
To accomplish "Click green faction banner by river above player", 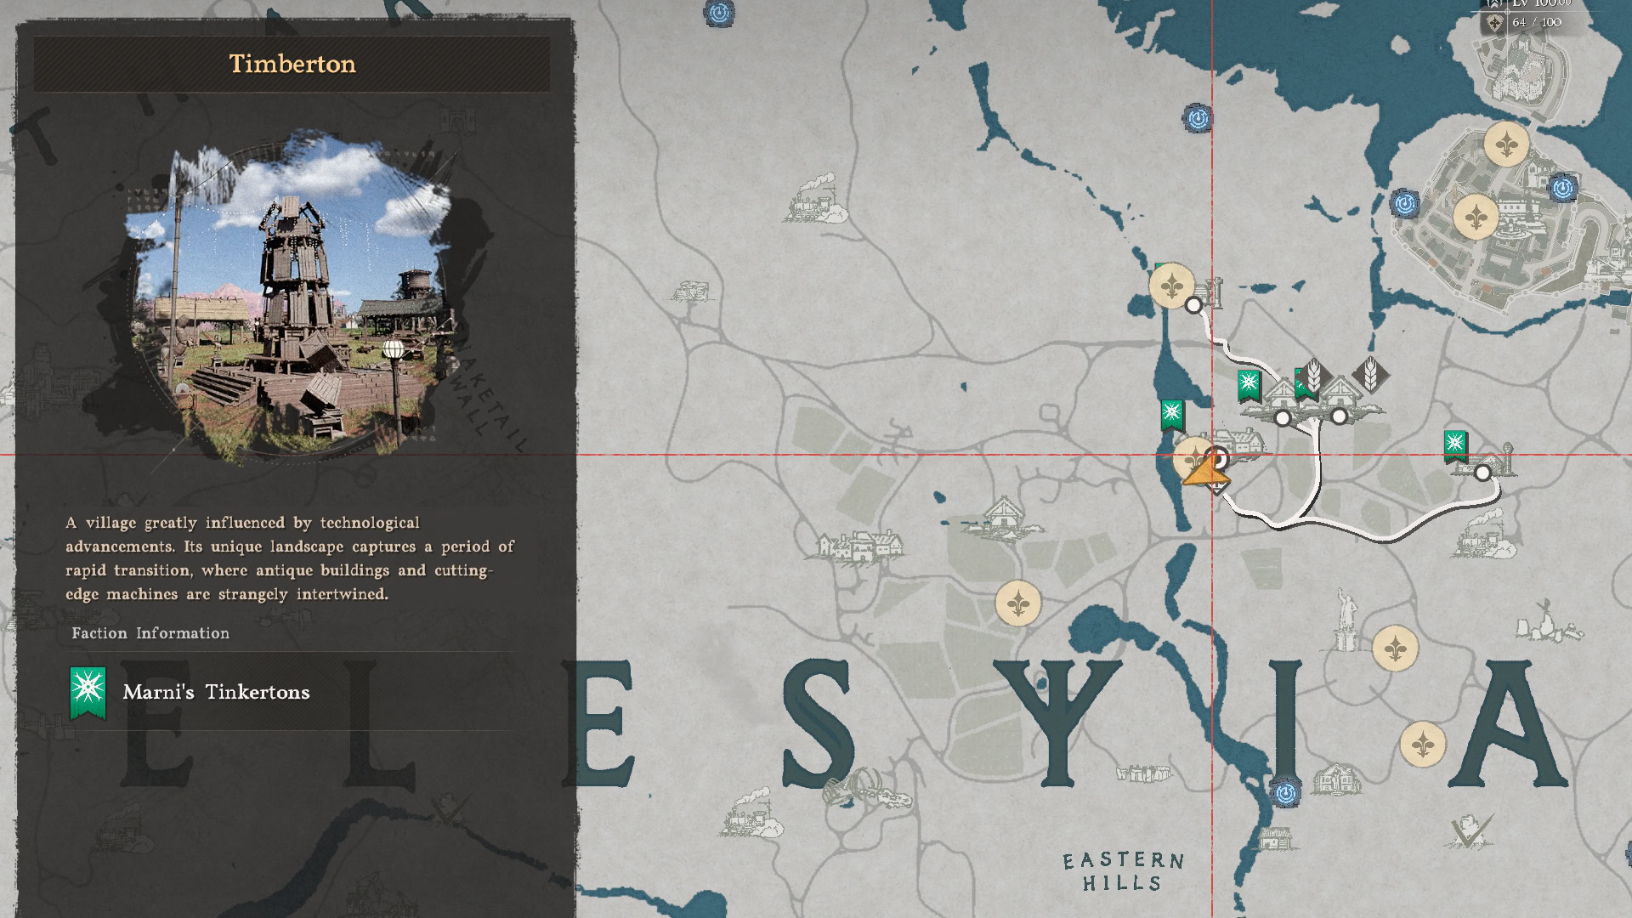I will pos(1172,416).
